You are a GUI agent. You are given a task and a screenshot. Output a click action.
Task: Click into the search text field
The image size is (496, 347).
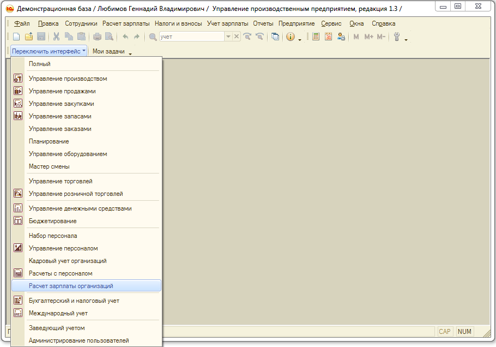point(191,37)
